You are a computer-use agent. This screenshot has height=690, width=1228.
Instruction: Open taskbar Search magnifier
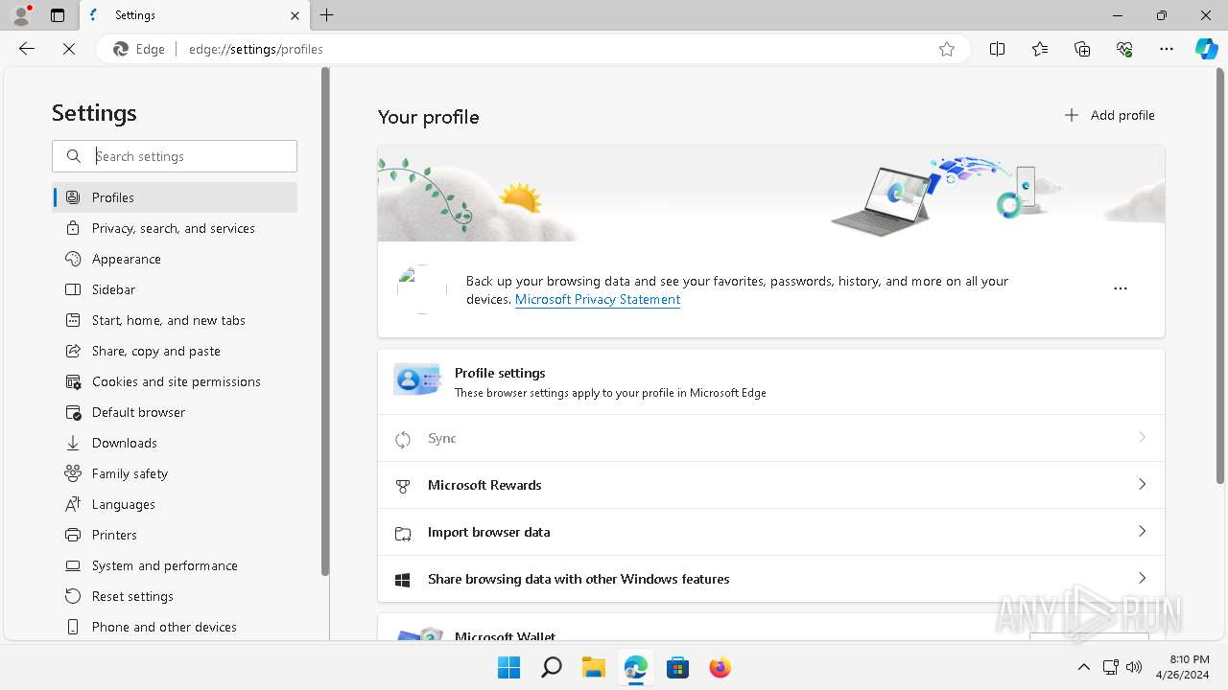pos(551,667)
